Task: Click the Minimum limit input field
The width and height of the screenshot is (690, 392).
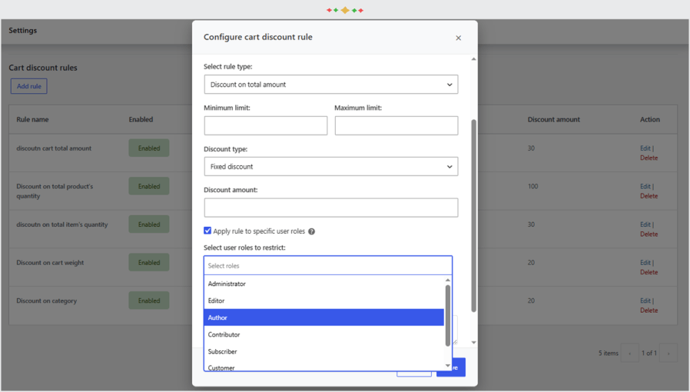Action: pyautogui.click(x=266, y=125)
